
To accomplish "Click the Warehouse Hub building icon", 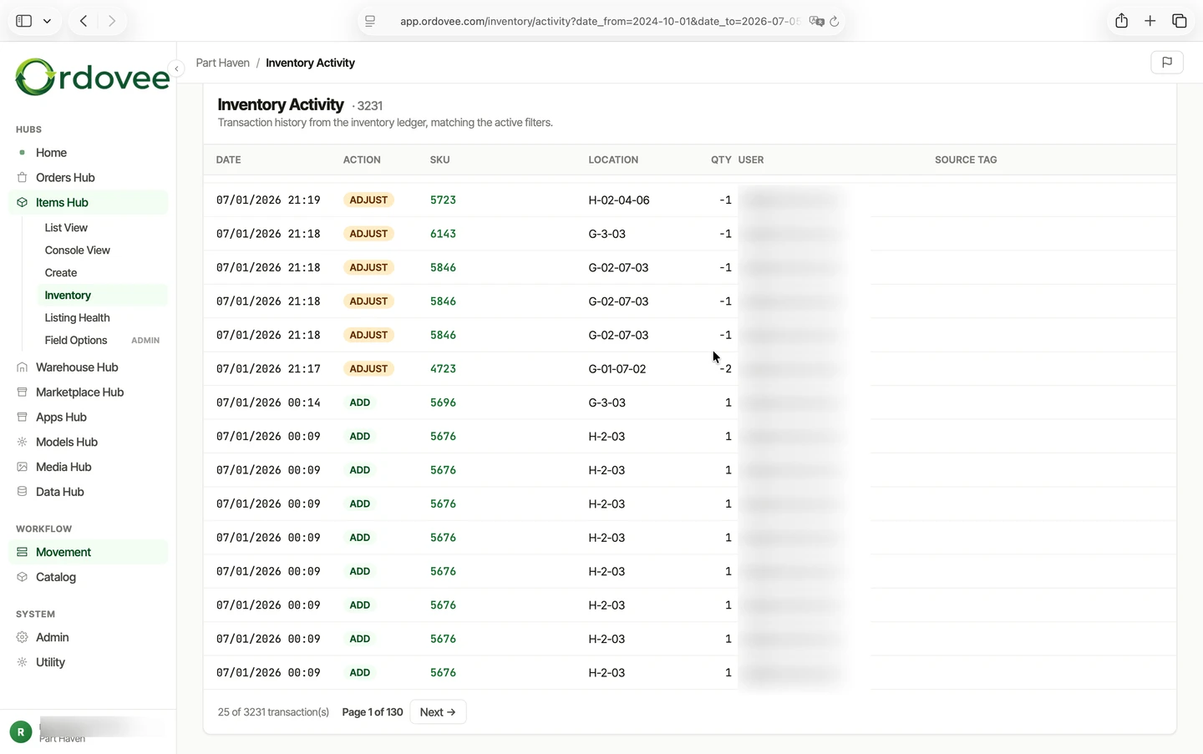I will (x=23, y=367).
